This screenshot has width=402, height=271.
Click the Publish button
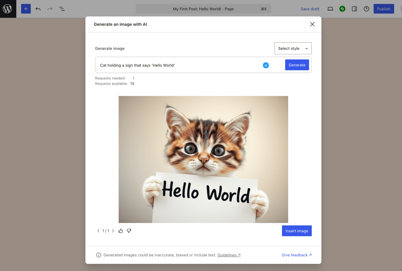[x=384, y=9]
